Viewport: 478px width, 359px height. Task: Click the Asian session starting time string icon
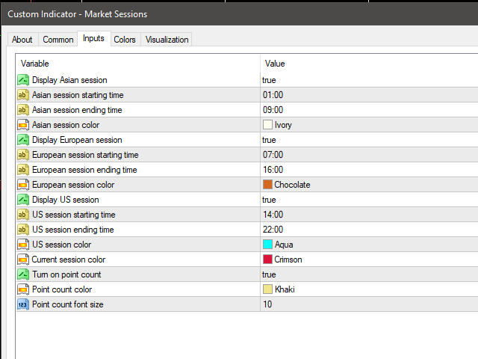pyautogui.click(x=23, y=95)
